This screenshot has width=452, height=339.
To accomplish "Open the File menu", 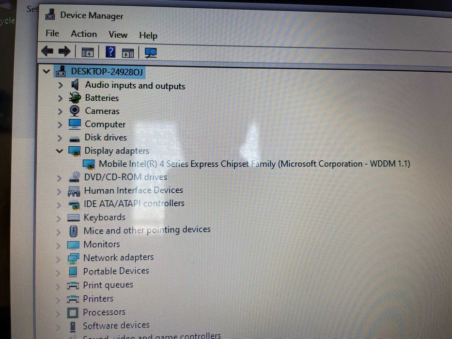I will (x=52, y=33).
